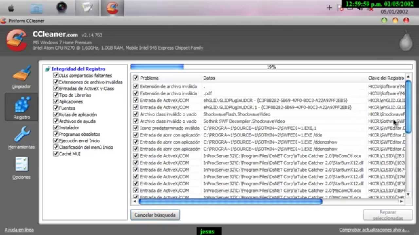The image size is (419, 235).
Task: Open the notes app in top dock
Action: (x=87, y=8)
